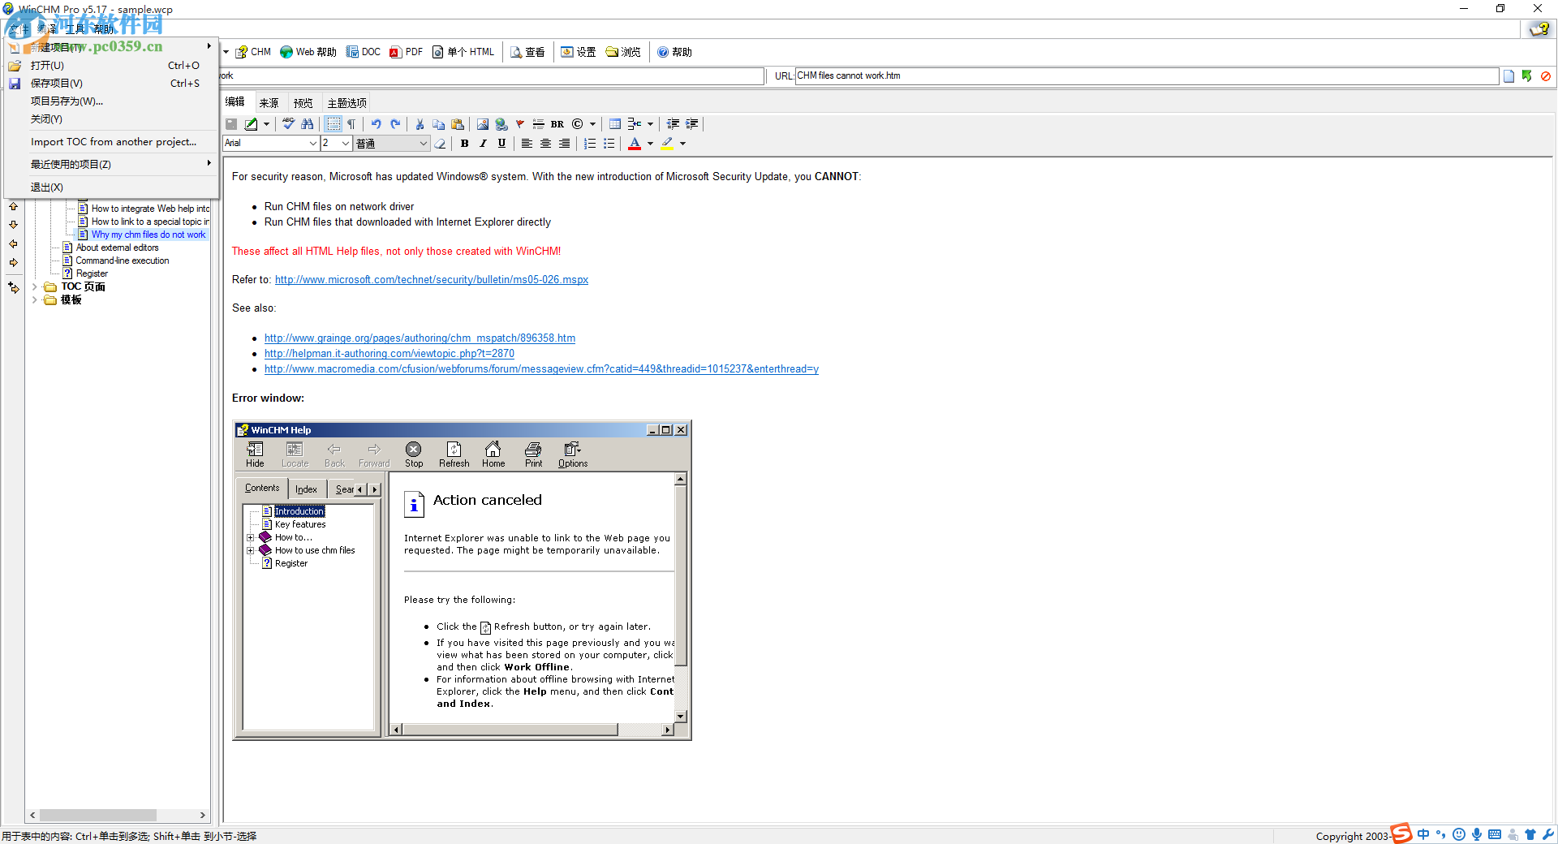The image size is (1558, 844).
Task: Run the spell check tool
Action: 288,123
